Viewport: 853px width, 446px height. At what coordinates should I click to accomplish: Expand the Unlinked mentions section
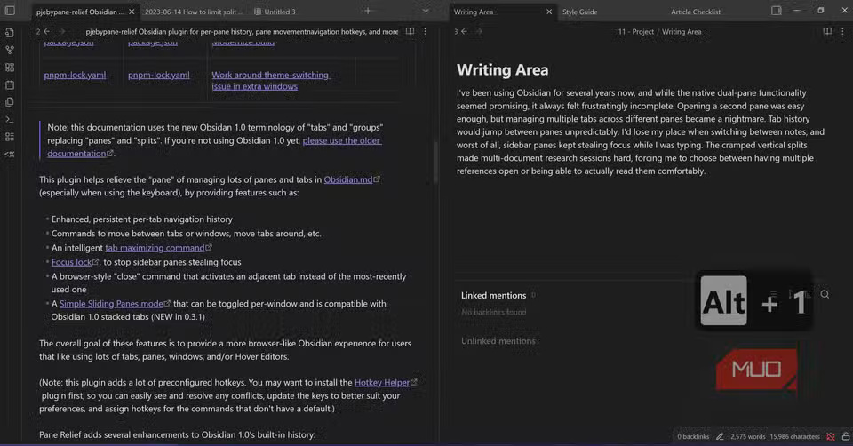498,341
